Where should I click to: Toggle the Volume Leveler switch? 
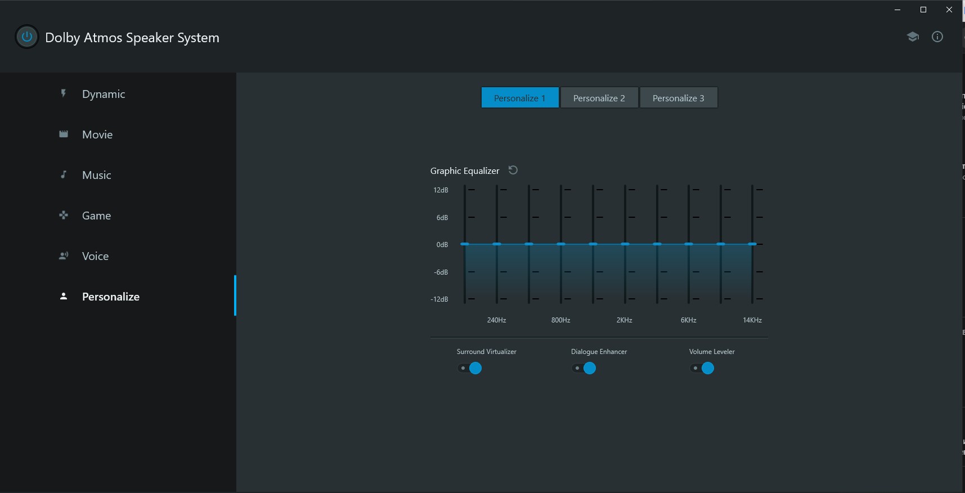(x=702, y=368)
